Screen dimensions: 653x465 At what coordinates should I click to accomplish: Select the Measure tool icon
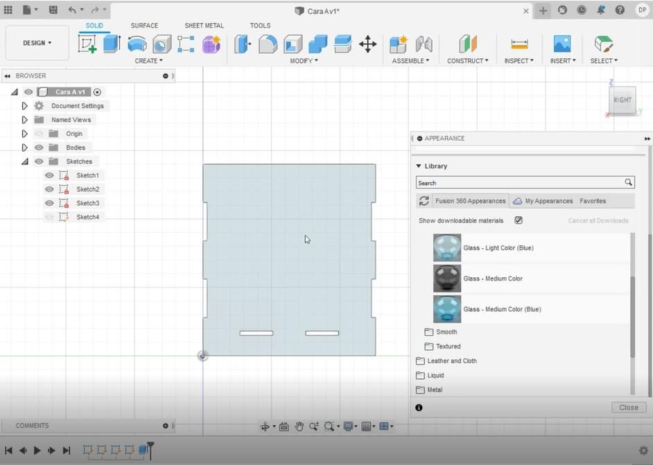pos(519,44)
